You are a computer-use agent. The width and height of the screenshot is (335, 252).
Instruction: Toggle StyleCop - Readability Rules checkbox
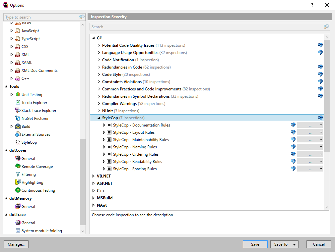tap(109, 161)
